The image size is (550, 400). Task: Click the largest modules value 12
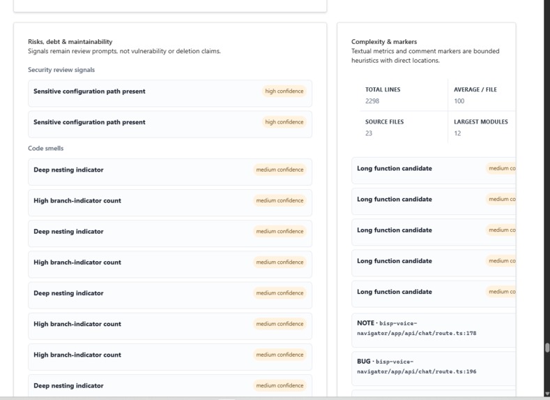coord(457,133)
